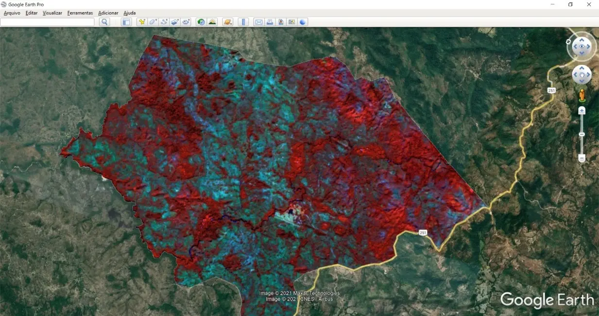599x316 pixels.
Task: Add a new placemark pin
Action: pos(142,22)
